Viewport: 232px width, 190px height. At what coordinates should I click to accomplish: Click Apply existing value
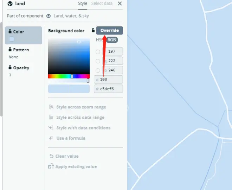pyautogui.click(x=76, y=166)
